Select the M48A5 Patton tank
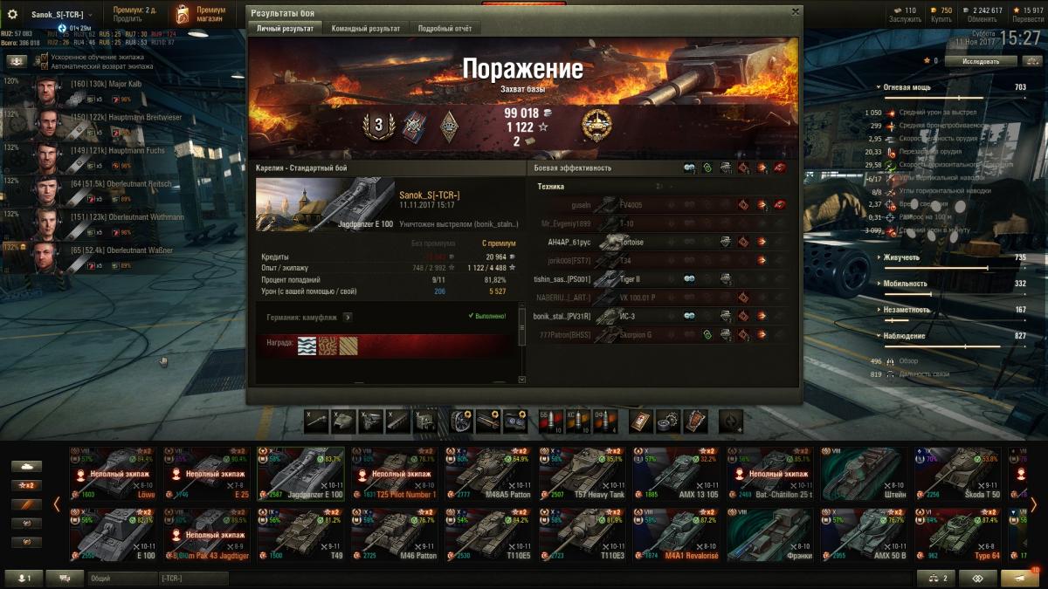Screen dimensions: 1048x589 488,474
